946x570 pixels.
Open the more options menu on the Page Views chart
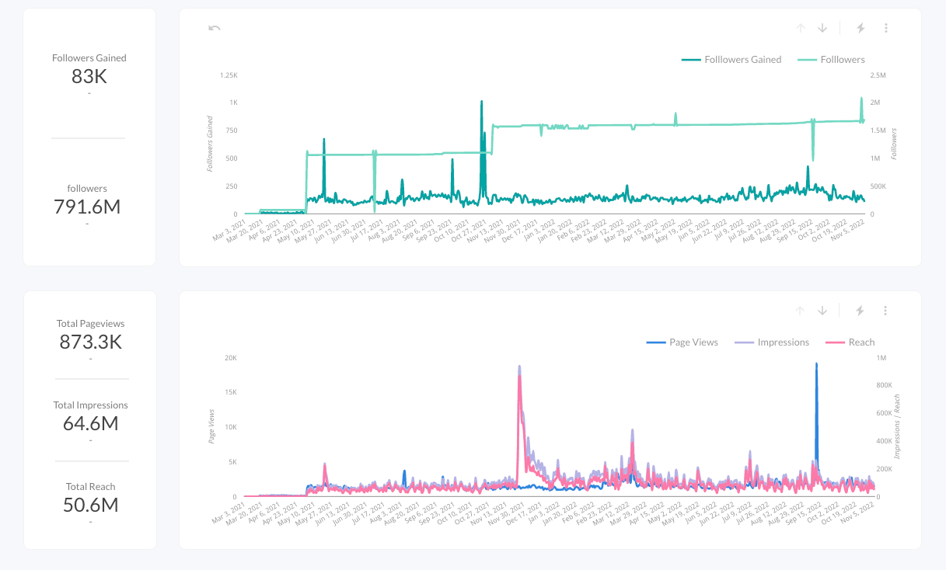885,310
